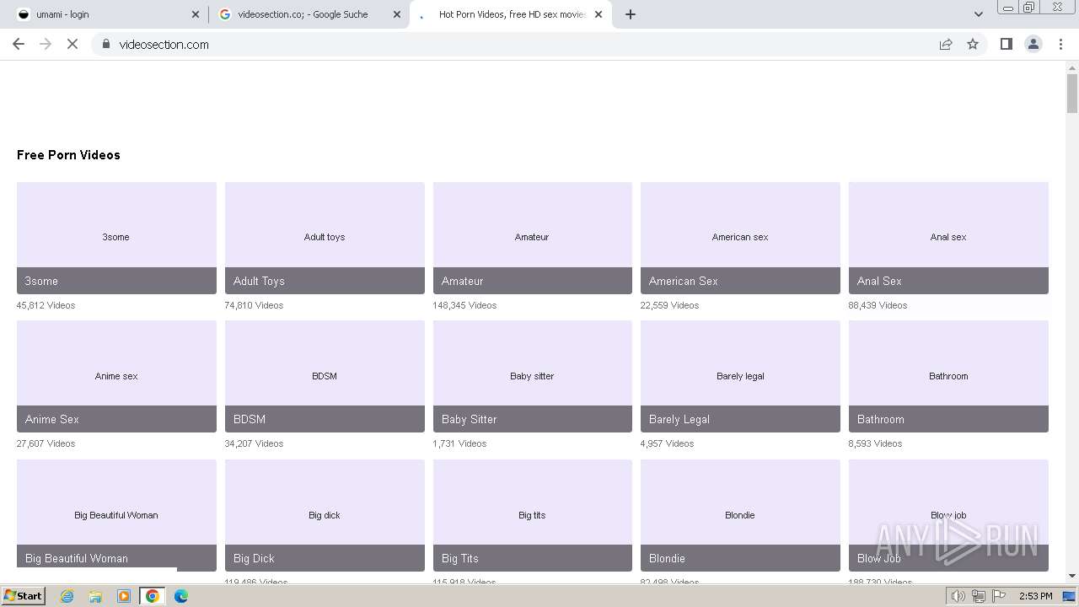The height and width of the screenshot is (607, 1079).
Task: Switch to the videosection.co Google Suche tab
Action: (309, 14)
